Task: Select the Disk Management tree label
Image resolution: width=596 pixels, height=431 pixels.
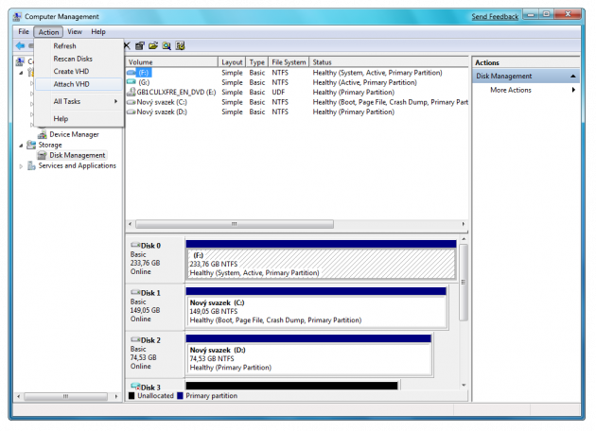Action: click(78, 155)
